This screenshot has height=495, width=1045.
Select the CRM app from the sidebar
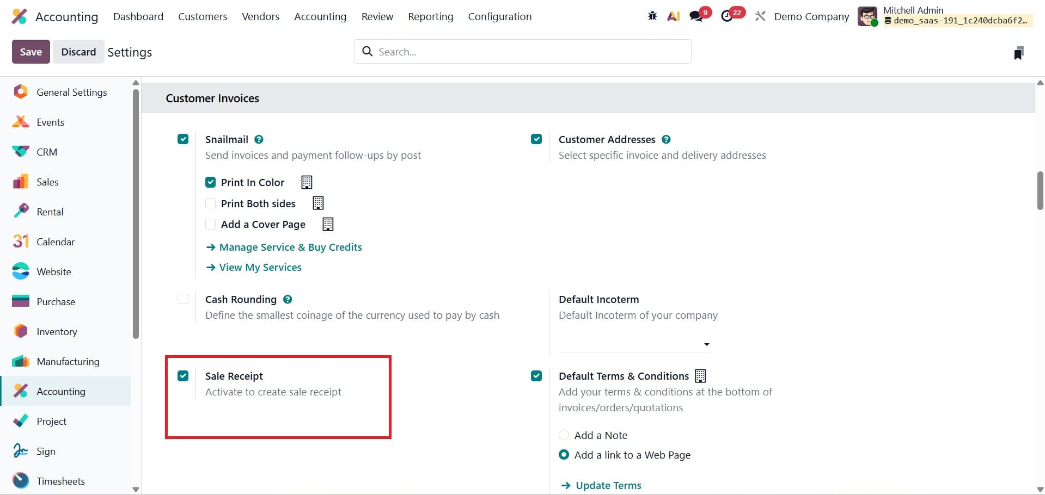(46, 152)
